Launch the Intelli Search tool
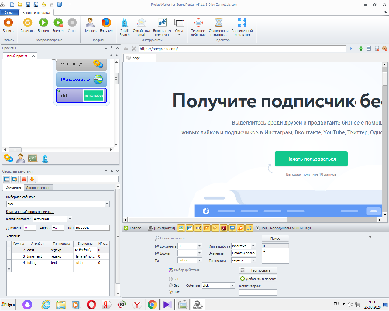 pyautogui.click(x=124, y=27)
